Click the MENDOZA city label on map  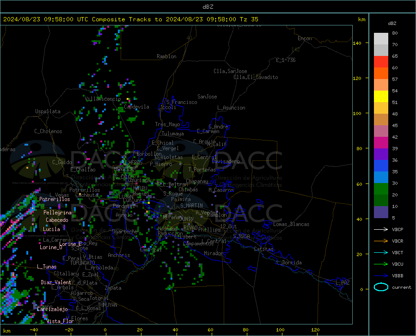tap(123, 169)
